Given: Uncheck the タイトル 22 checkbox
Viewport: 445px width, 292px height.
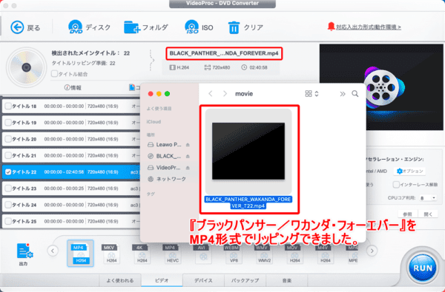Looking at the screenshot, I should 8,172.
